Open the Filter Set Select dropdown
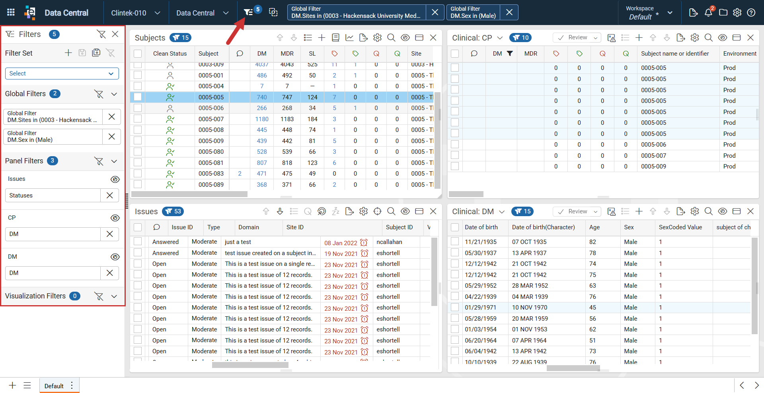 [x=62, y=74]
